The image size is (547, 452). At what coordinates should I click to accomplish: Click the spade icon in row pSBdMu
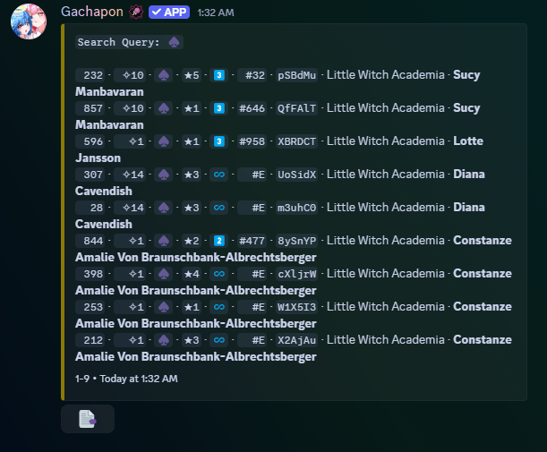click(x=164, y=75)
